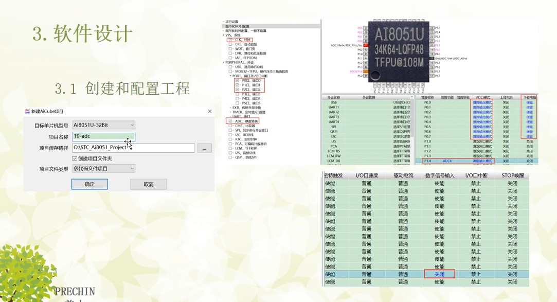Toggle the CLK 时钟 checkbox in tree
Image resolution: width=557 pixels, height=302 pixels.
[x=231, y=40]
